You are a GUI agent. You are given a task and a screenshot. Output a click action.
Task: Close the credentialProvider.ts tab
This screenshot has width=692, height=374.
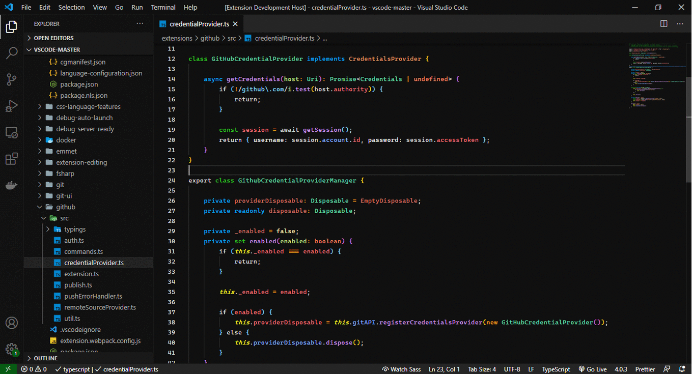[235, 23]
